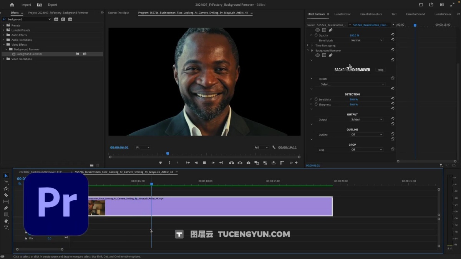Clear the Effects search field
Screen dimensions: 461x259
pyautogui.click(x=49, y=19)
